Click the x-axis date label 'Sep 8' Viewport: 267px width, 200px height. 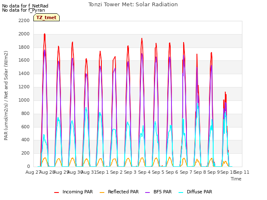[200, 172]
